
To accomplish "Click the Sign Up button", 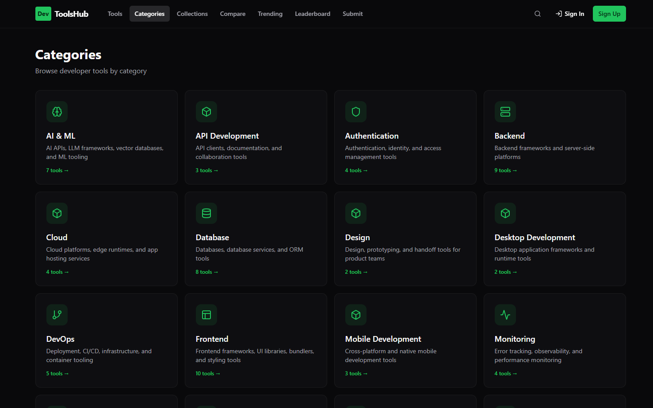I will (x=609, y=14).
